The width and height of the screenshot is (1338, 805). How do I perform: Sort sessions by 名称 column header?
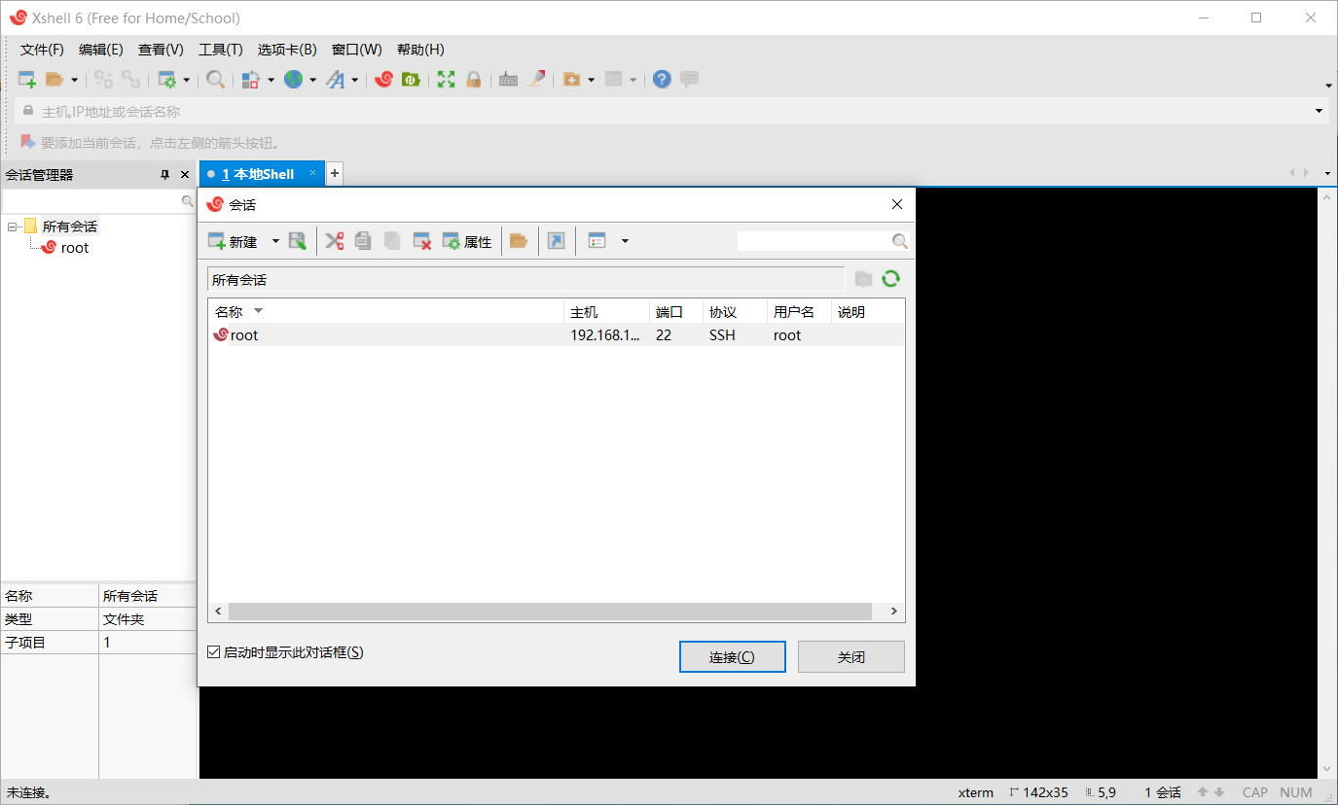click(x=386, y=312)
